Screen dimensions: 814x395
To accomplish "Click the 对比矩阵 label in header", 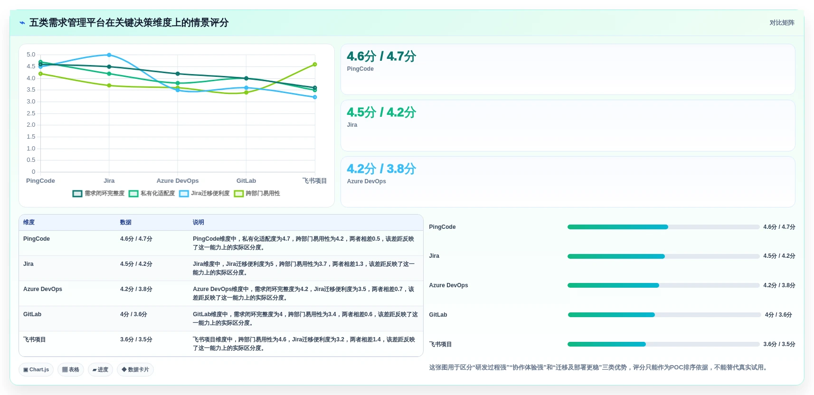I will (x=782, y=23).
